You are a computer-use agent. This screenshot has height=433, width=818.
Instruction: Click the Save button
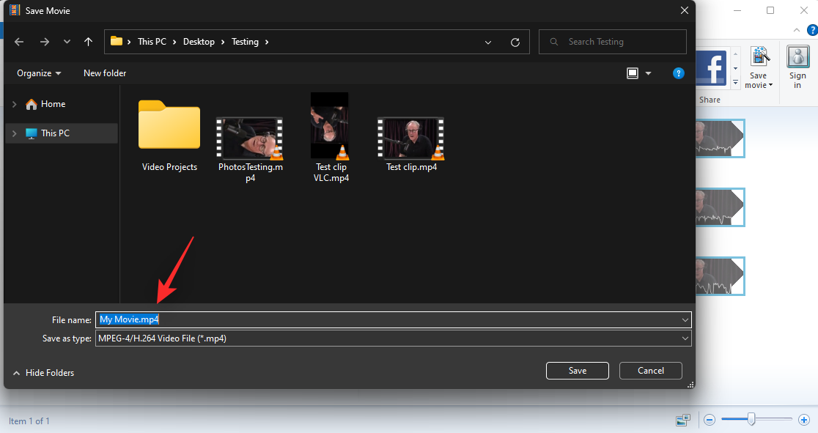coord(578,371)
